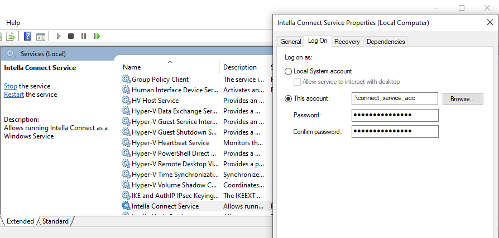Click the Browse button
The width and height of the screenshot is (499, 238).
[463, 98]
